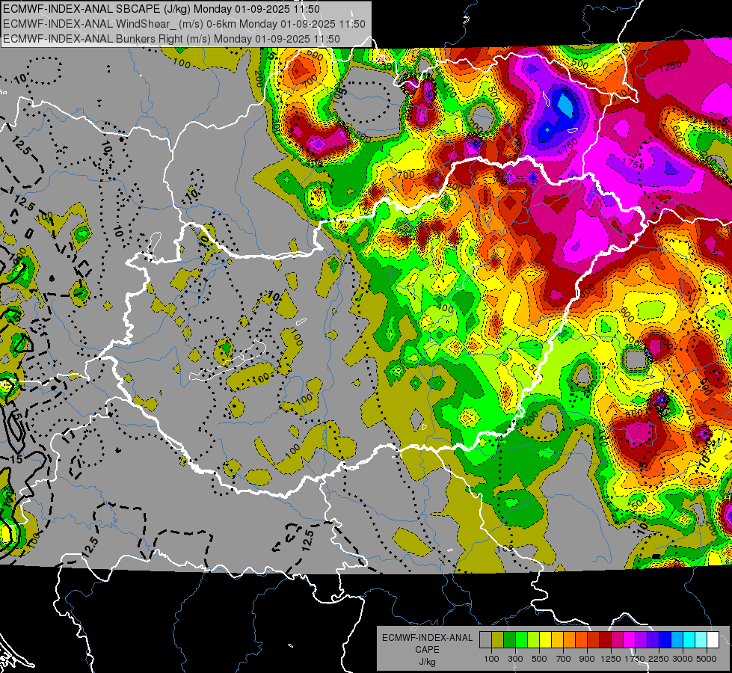Click the legend tick value 300
Screen dimensions: 732x673
pos(515,659)
